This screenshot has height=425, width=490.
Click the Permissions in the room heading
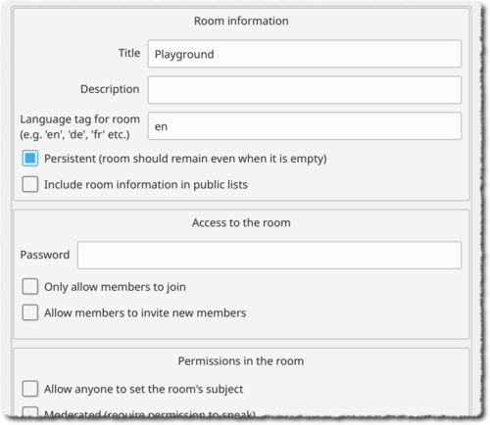[x=241, y=361]
